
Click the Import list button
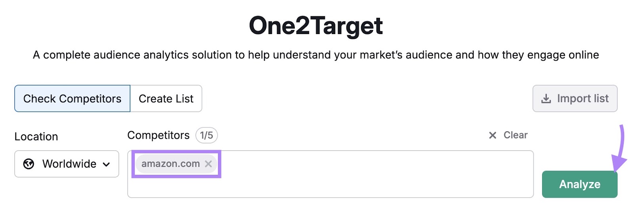coord(575,99)
